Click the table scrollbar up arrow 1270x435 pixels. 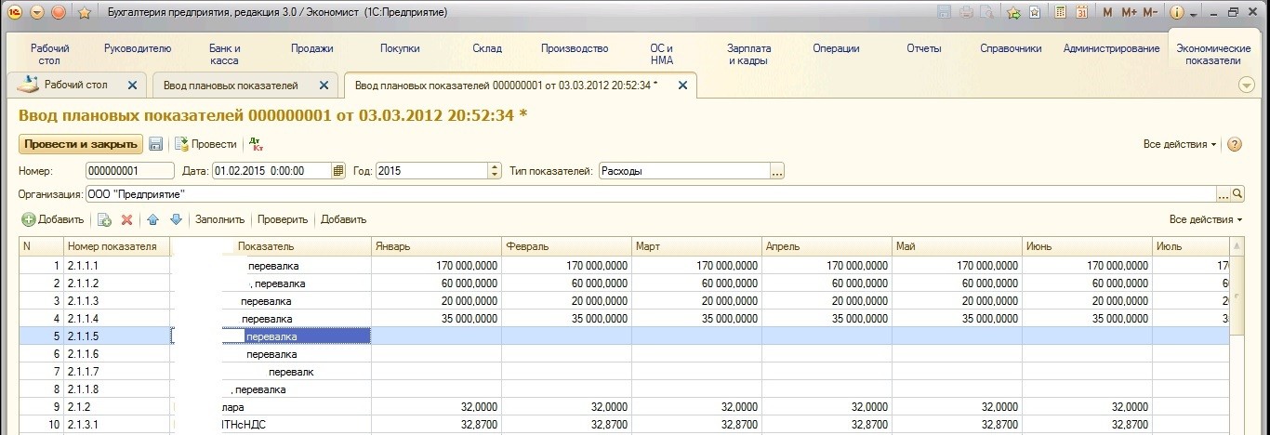point(1237,245)
